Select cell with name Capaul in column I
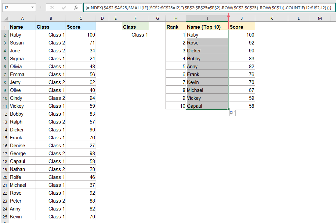This screenshot has height=223, width=336. [x=207, y=106]
